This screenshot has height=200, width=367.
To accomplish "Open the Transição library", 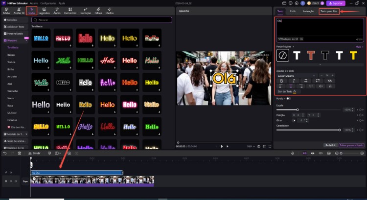I will pos(86,11).
